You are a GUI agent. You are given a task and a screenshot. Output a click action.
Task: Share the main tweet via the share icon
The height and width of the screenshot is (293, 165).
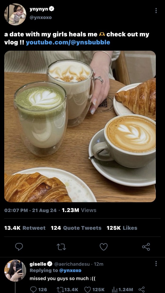click(x=146, y=247)
